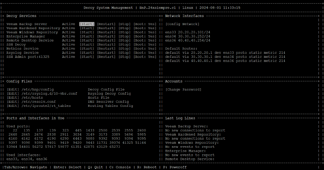Click used port 3389 in ports list
This screenshot has width=324, height=170.
116,134
